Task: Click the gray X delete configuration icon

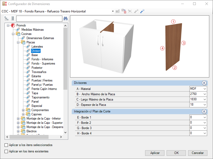Action: [130, 11]
